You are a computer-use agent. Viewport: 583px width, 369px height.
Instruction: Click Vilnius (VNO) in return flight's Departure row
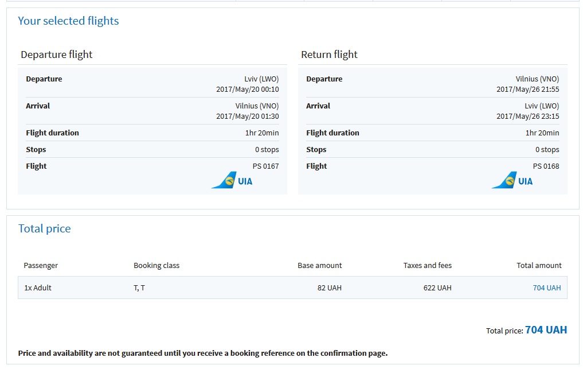[x=537, y=79]
